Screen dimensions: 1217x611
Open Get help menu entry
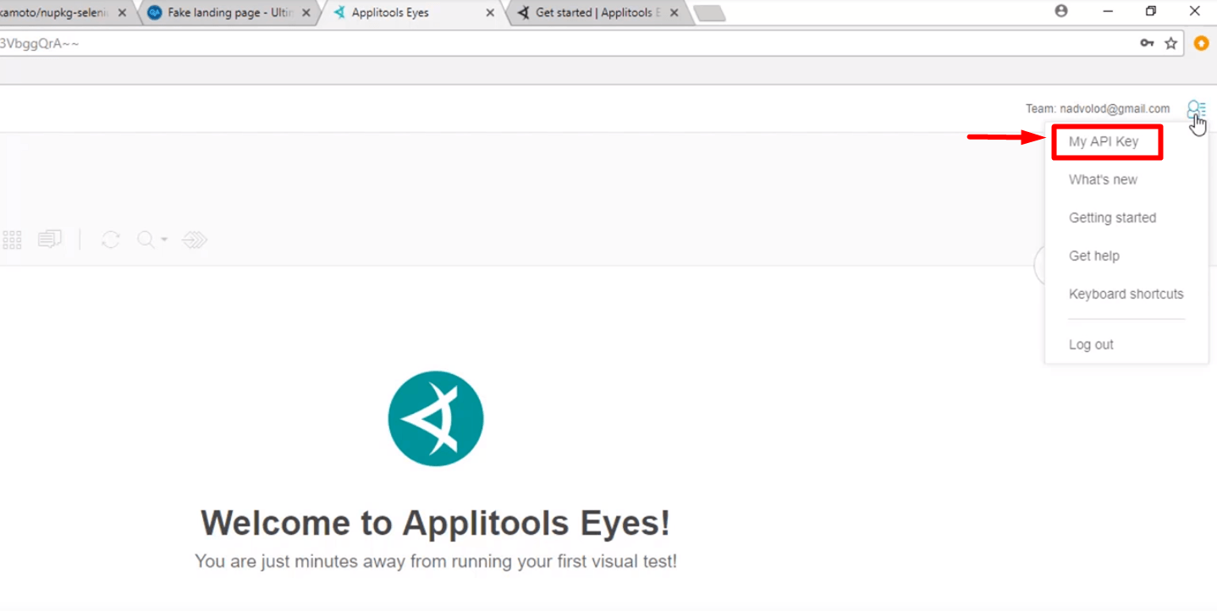(1093, 256)
